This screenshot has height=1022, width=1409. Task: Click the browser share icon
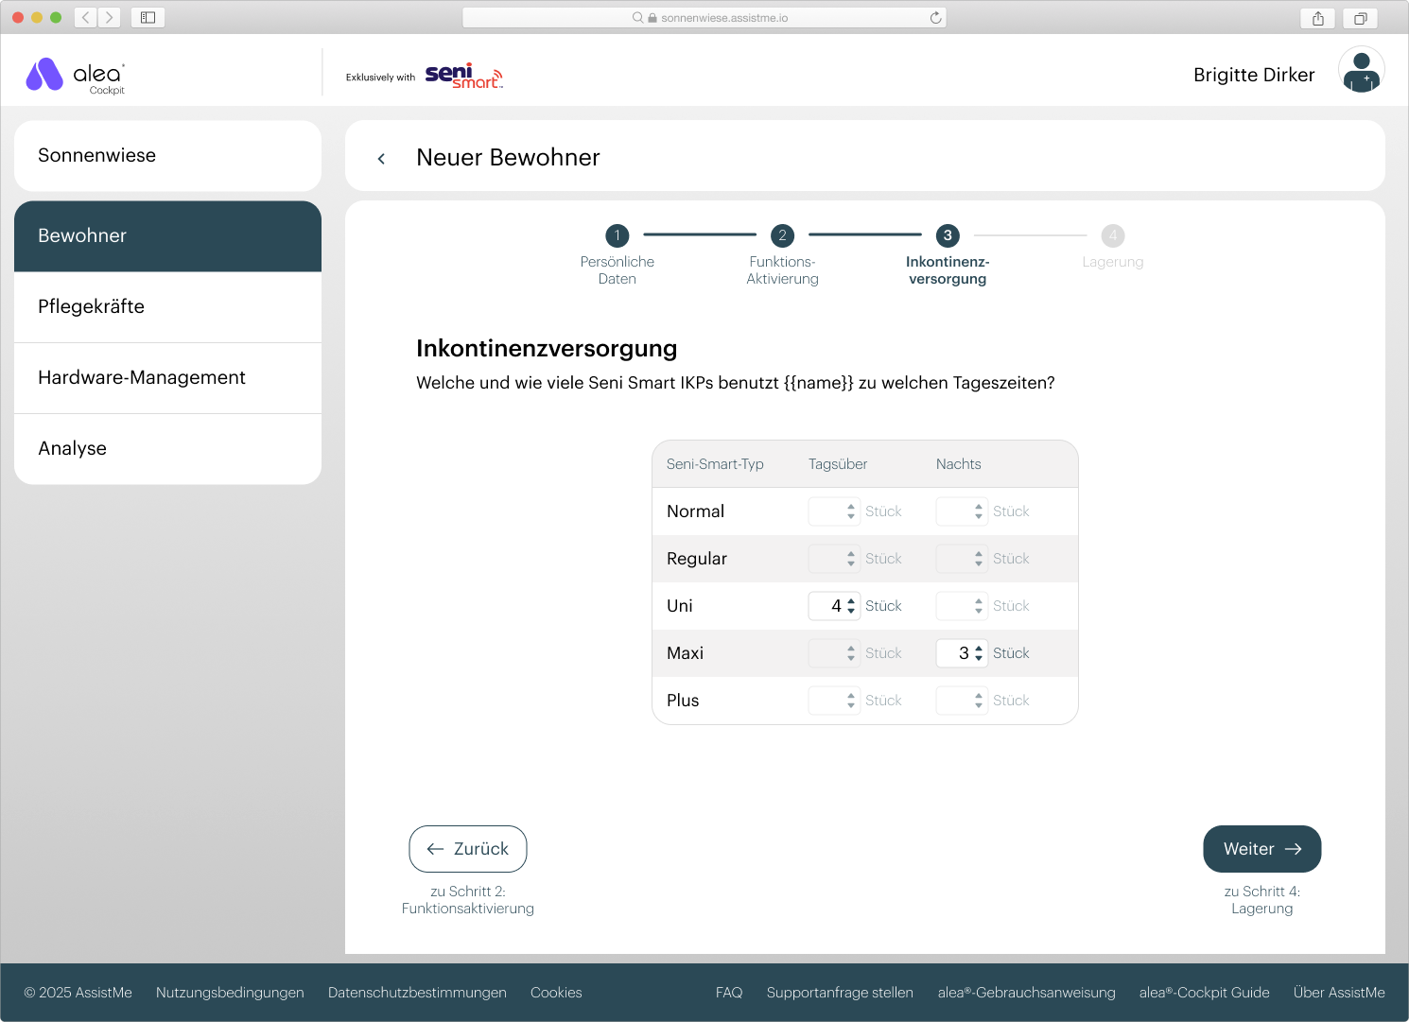tap(1317, 18)
